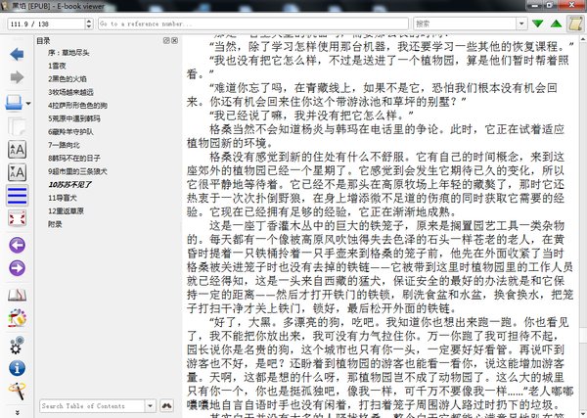Click the Search Table of Contents field
The image size is (587, 418).
92,406
